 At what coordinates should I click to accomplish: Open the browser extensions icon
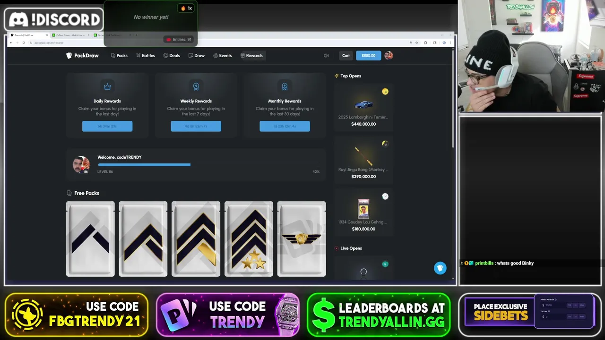pyautogui.click(x=425, y=43)
